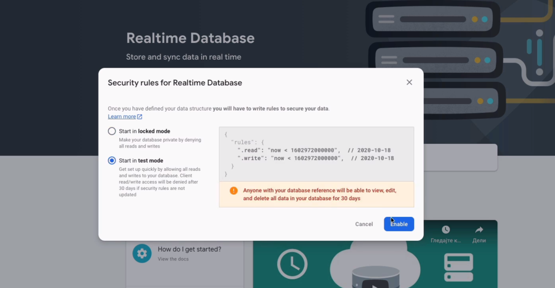The image size is (555, 288).
Task: Close the Security rules dialog
Action: point(409,82)
